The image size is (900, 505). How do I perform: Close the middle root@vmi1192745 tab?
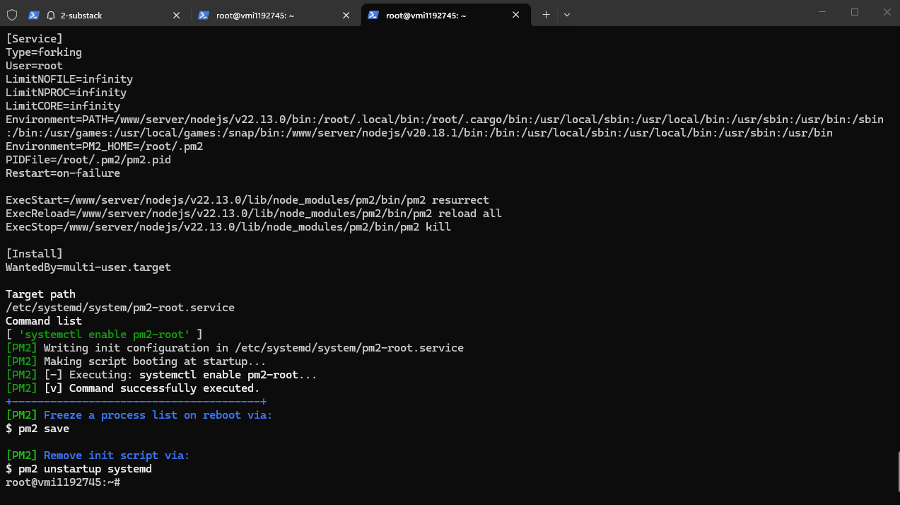tap(346, 15)
